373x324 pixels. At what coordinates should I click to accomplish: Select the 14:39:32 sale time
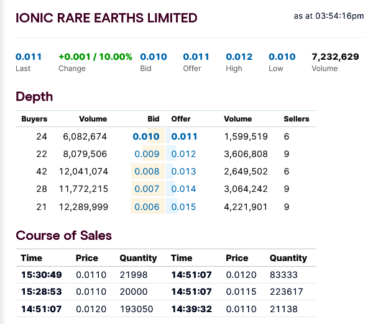coord(191,309)
